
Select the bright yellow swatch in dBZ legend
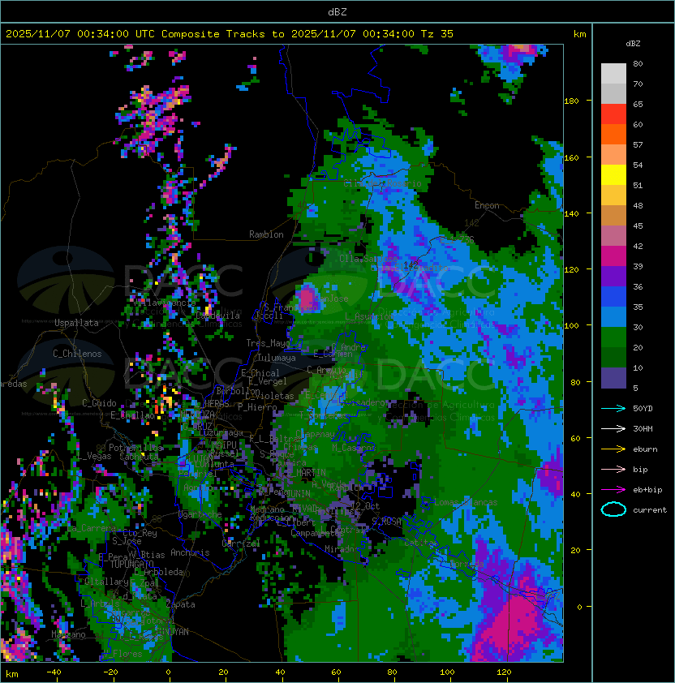[613, 175]
